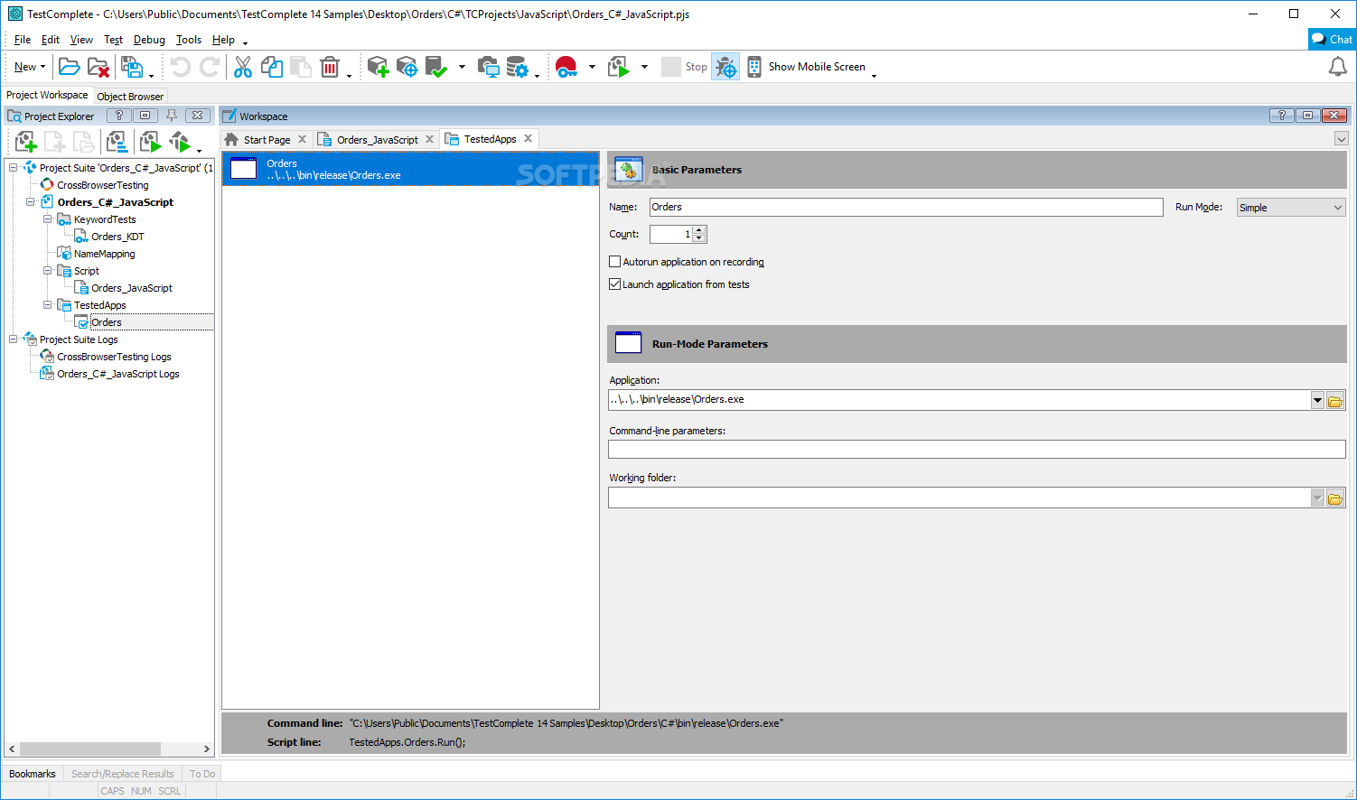The height and width of the screenshot is (800, 1357).
Task: Toggle the Enable Debugging bug icon
Action: tap(725, 67)
